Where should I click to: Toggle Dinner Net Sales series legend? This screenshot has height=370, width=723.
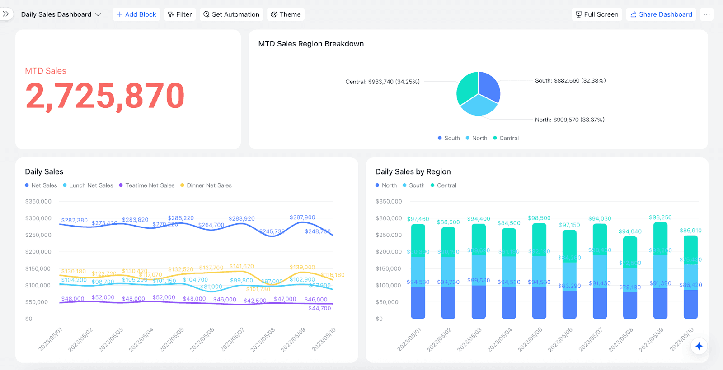[206, 185]
